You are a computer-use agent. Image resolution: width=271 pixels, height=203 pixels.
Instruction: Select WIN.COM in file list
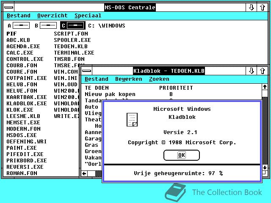(66, 72)
